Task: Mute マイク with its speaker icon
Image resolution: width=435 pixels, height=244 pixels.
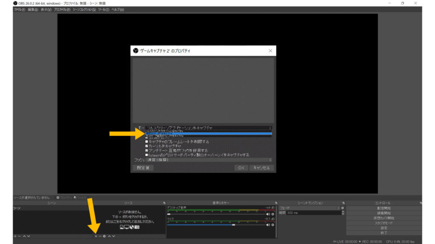Action: (x=268, y=225)
